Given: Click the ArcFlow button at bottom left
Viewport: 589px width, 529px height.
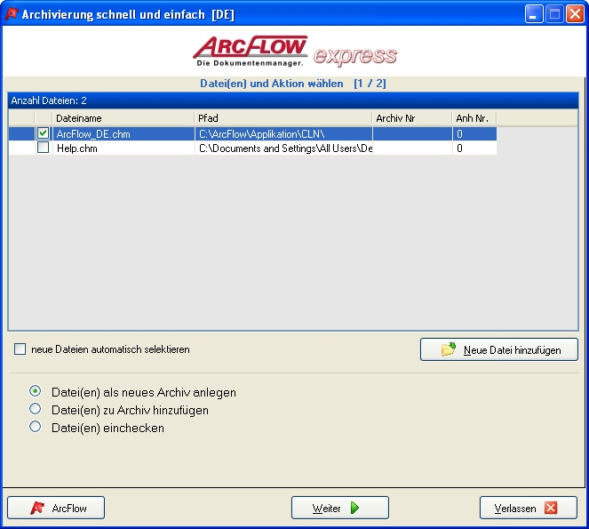Looking at the screenshot, I should [56, 508].
